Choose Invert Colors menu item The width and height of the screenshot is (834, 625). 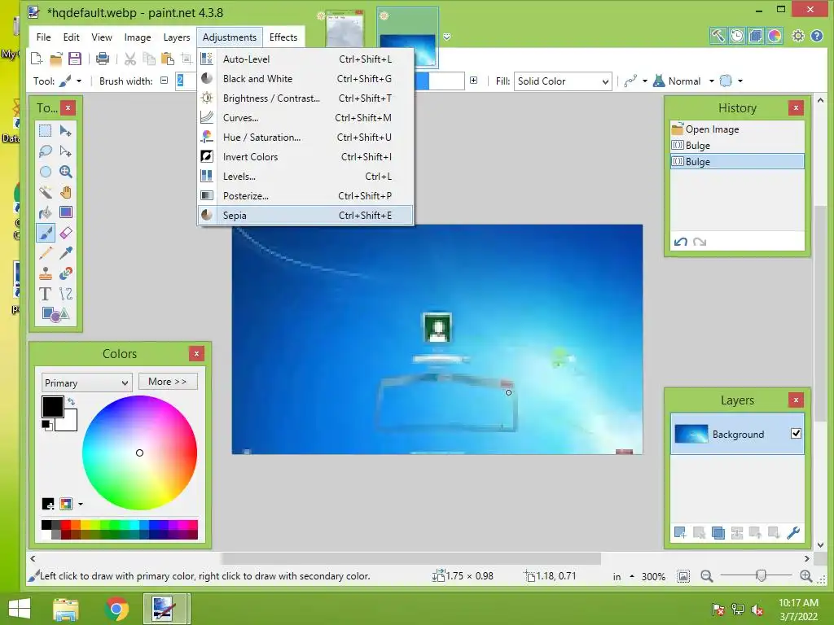[x=305, y=157]
